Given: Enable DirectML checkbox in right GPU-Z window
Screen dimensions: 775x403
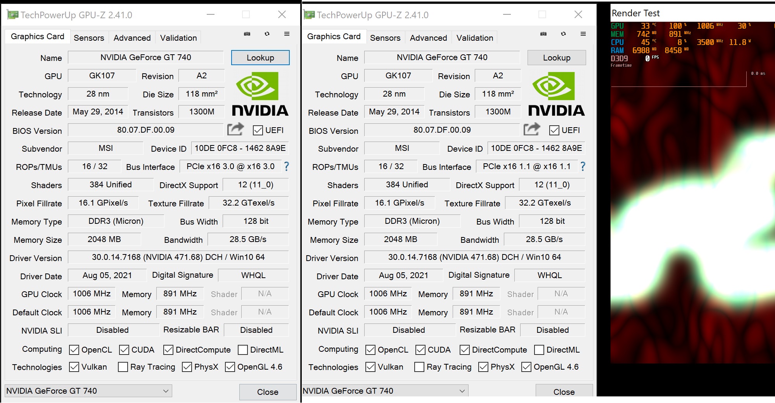Looking at the screenshot, I should 539,350.
